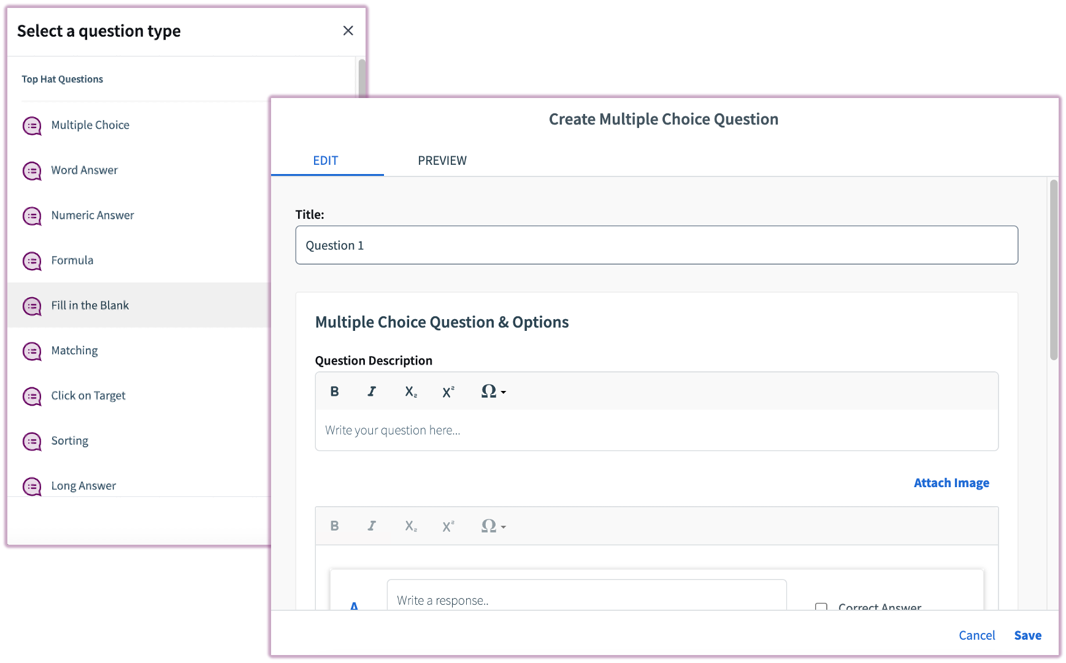Select the EDIT tab

326,161
